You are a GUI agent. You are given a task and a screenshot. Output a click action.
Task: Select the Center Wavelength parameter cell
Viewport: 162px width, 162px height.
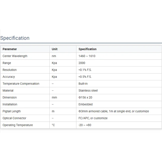[15, 56]
